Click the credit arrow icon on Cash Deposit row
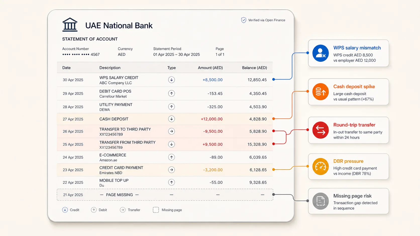420x236 pixels. pyautogui.click(x=172, y=119)
